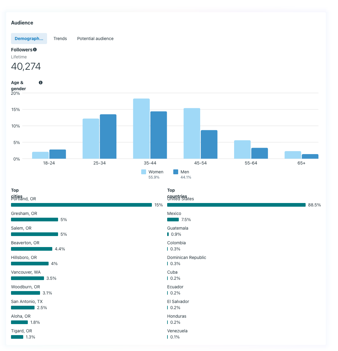Image resolution: width=338 pixels, height=351 pixels.
Task: Click the Men 25-34 bar
Action: coord(108,137)
